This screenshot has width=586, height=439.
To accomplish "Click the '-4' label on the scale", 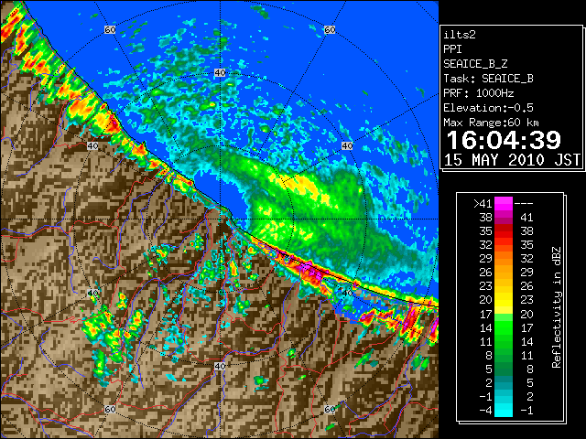I will click(485, 411).
